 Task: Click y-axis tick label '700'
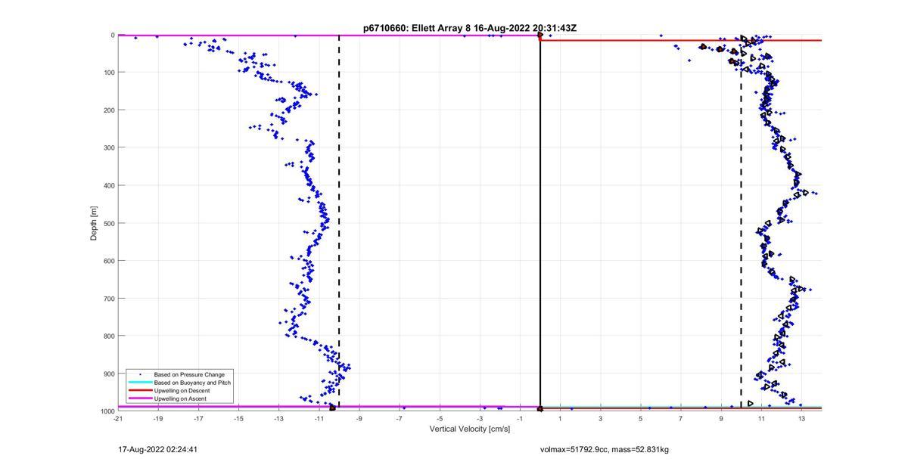coord(108,299)
